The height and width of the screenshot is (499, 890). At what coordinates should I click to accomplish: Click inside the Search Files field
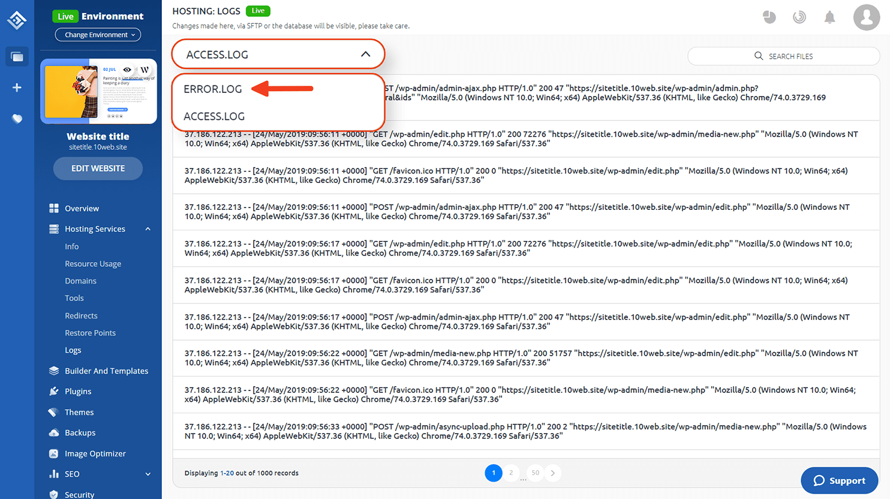click(784, 56)
